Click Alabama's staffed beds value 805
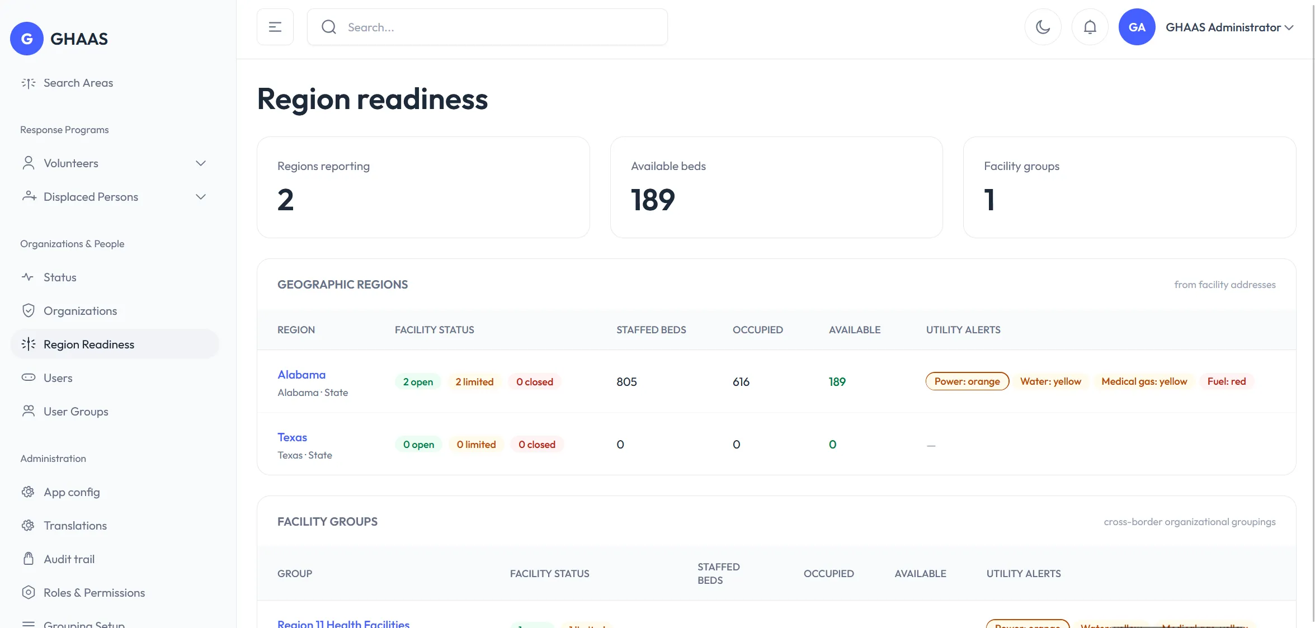1315x628 pixels. [626, 381]
